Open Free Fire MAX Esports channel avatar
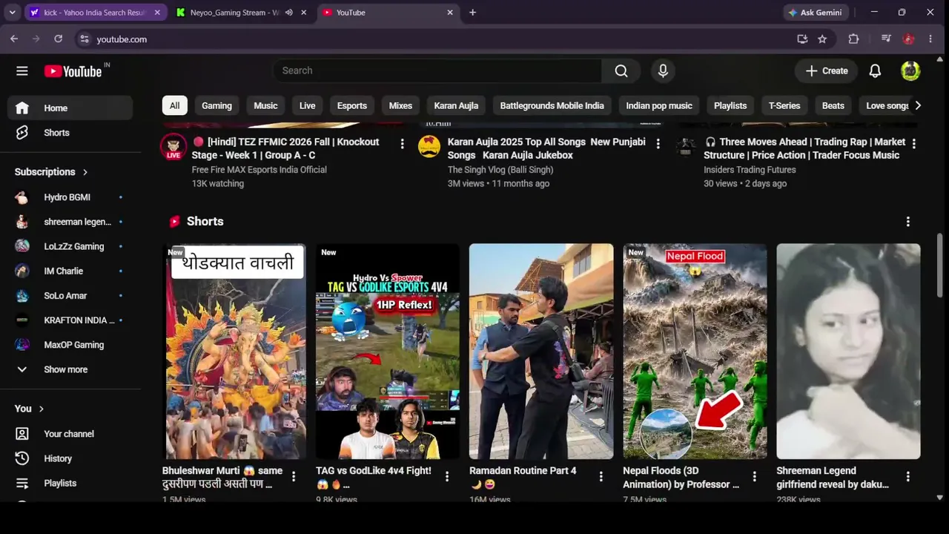949x534 pixels. click(x=173, y=147)
